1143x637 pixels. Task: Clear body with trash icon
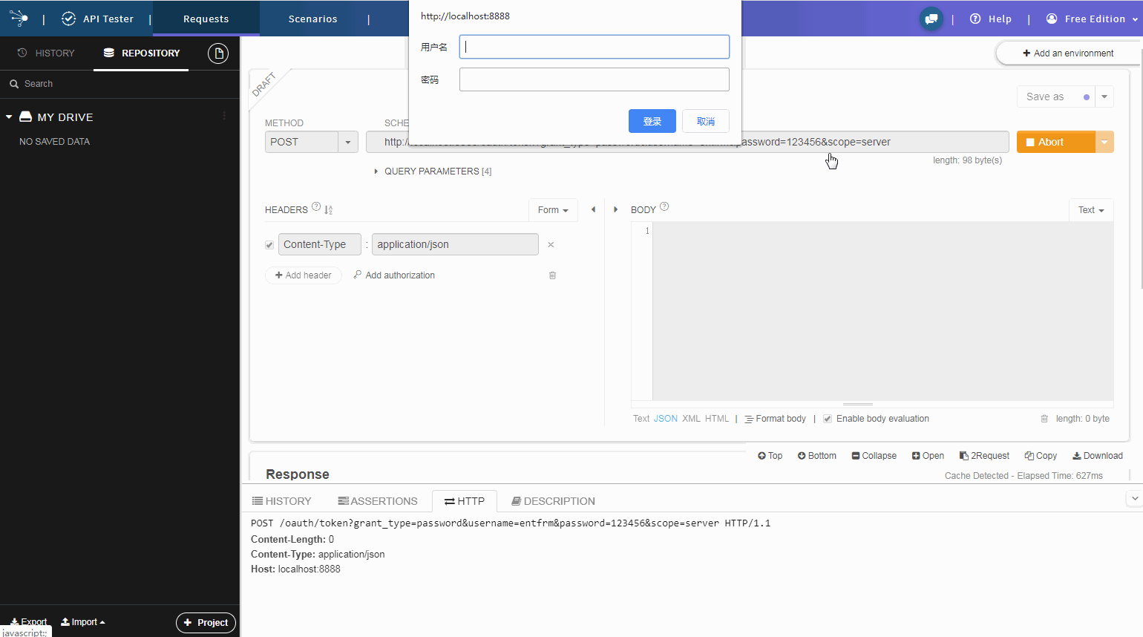[1044, 419]
